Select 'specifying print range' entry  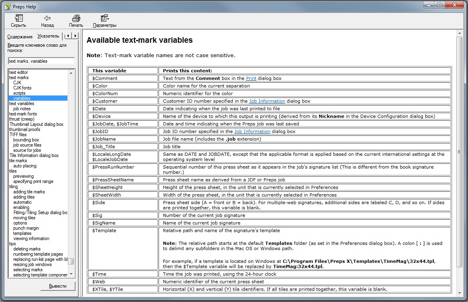point(33,181)
